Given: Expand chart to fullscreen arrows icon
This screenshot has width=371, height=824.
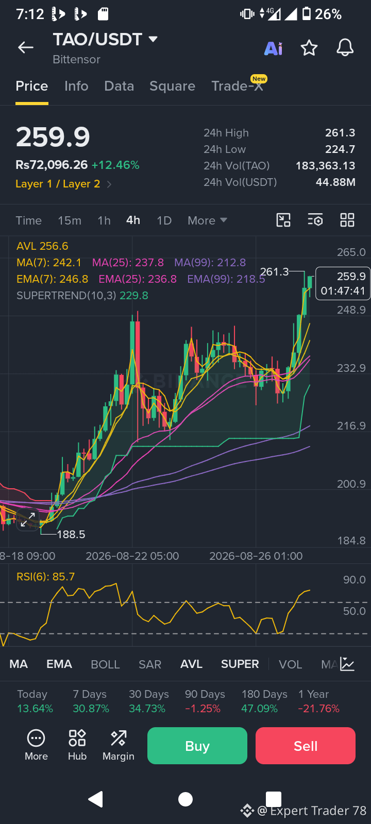Looking at the screenshot, I should tap(28, 520).
